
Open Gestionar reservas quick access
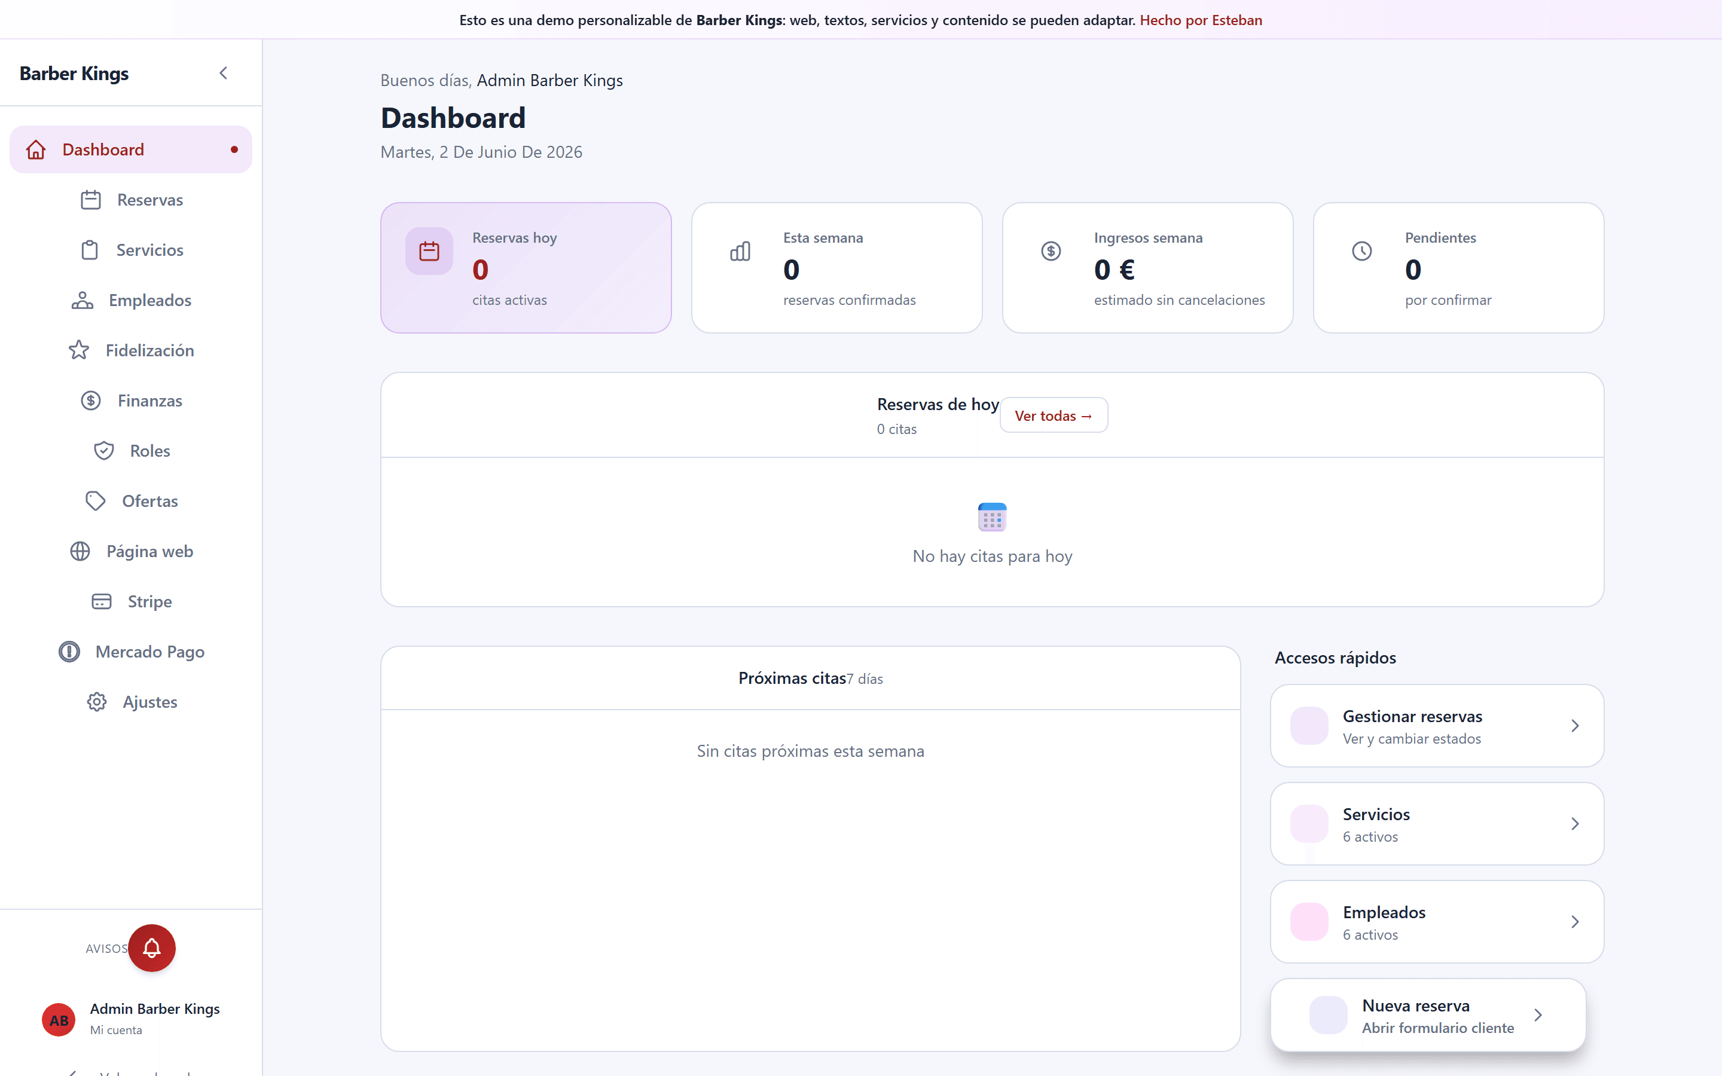click(x=1437, y=726)
